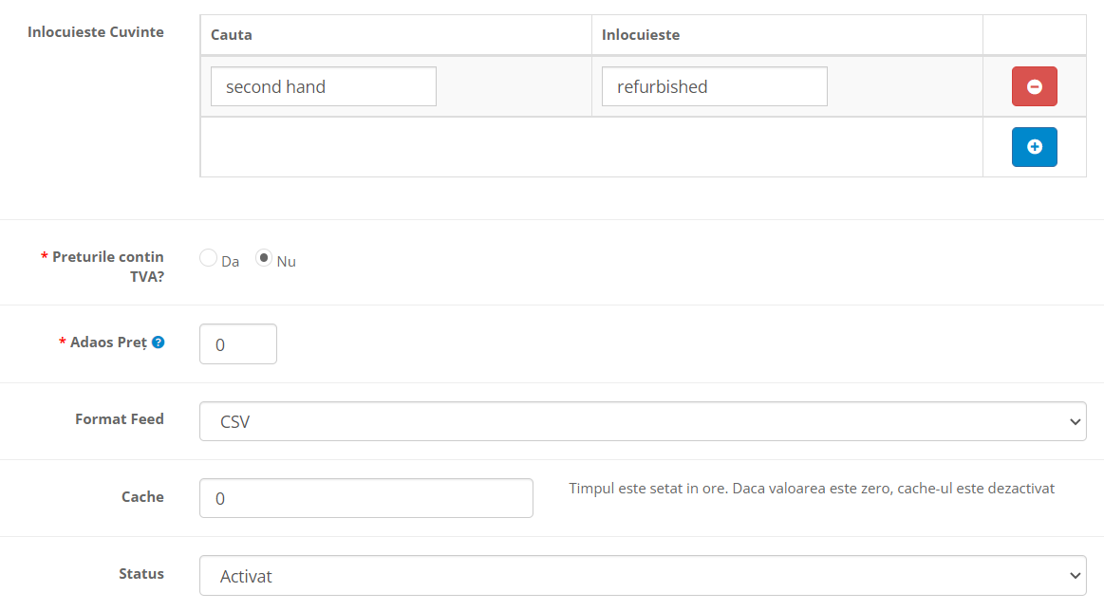The width and height of the screenshot is (1104, 611).
Task: Click the Adaos Preț label text
Action: pos(108,343)
